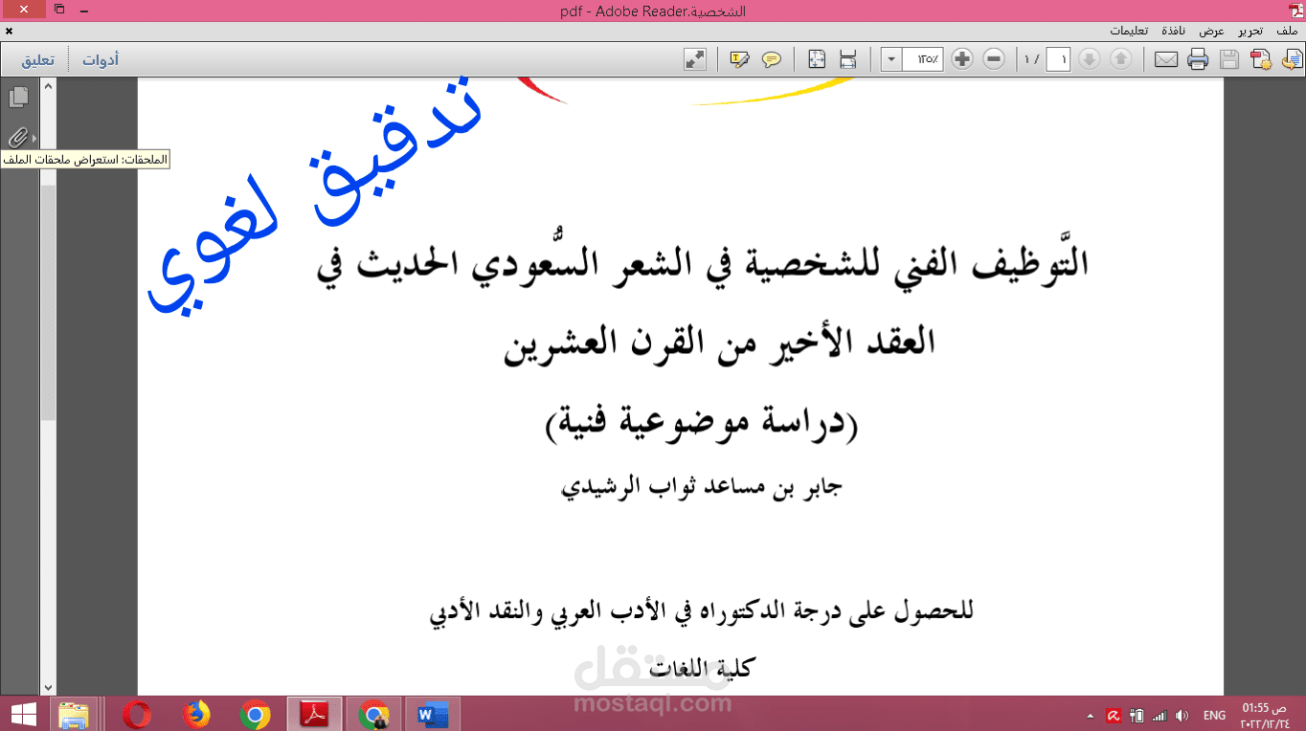Viewport: 1306px width, 731px height.
Task: Click the line العقد الأخير من القرن العشرين
Action: point(720,345)
